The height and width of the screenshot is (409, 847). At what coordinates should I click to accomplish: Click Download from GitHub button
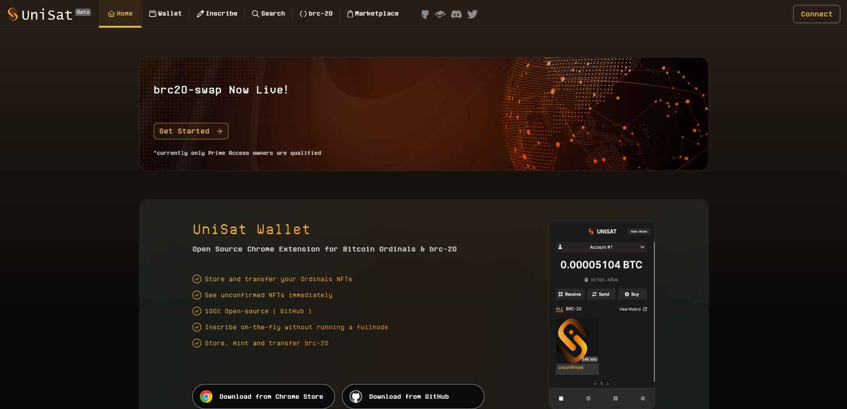click(413, 397)
